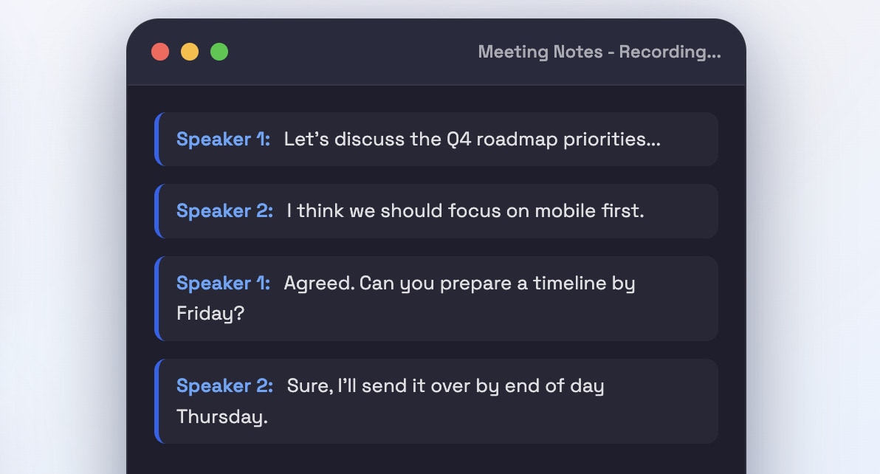Minimize the window using the yellow button

(190, 52)
